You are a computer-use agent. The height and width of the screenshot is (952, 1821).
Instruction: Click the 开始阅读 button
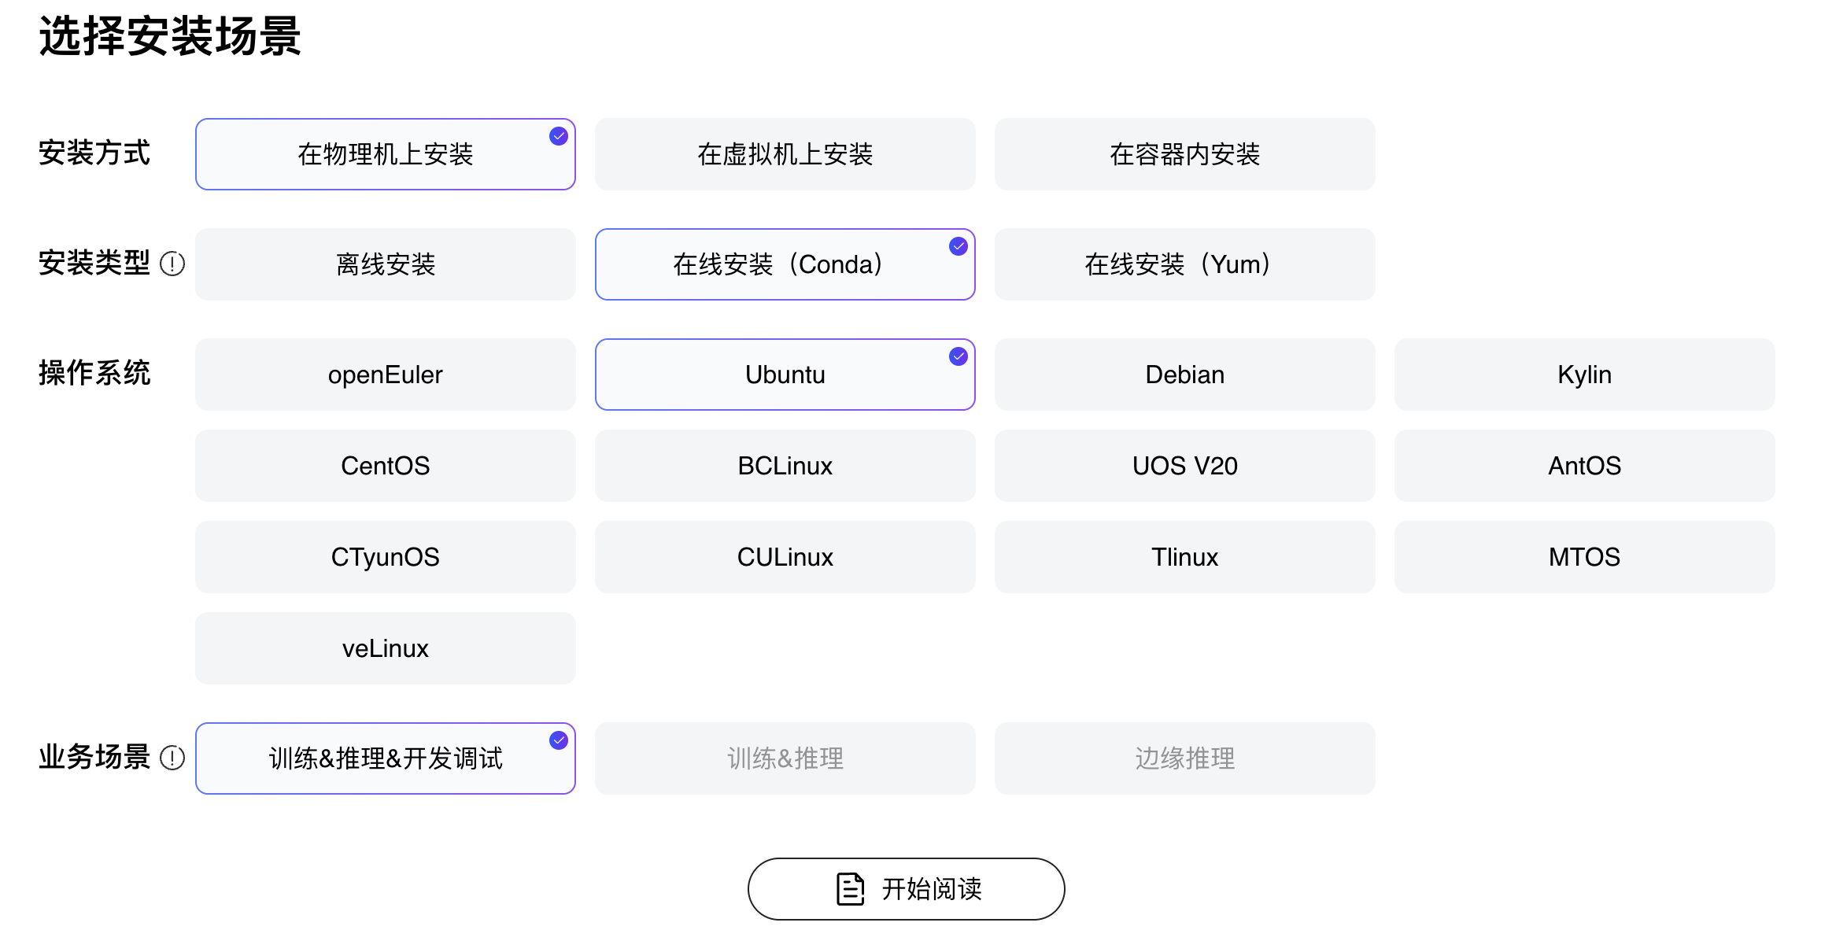pyautogui.click(x=906, y=888)
